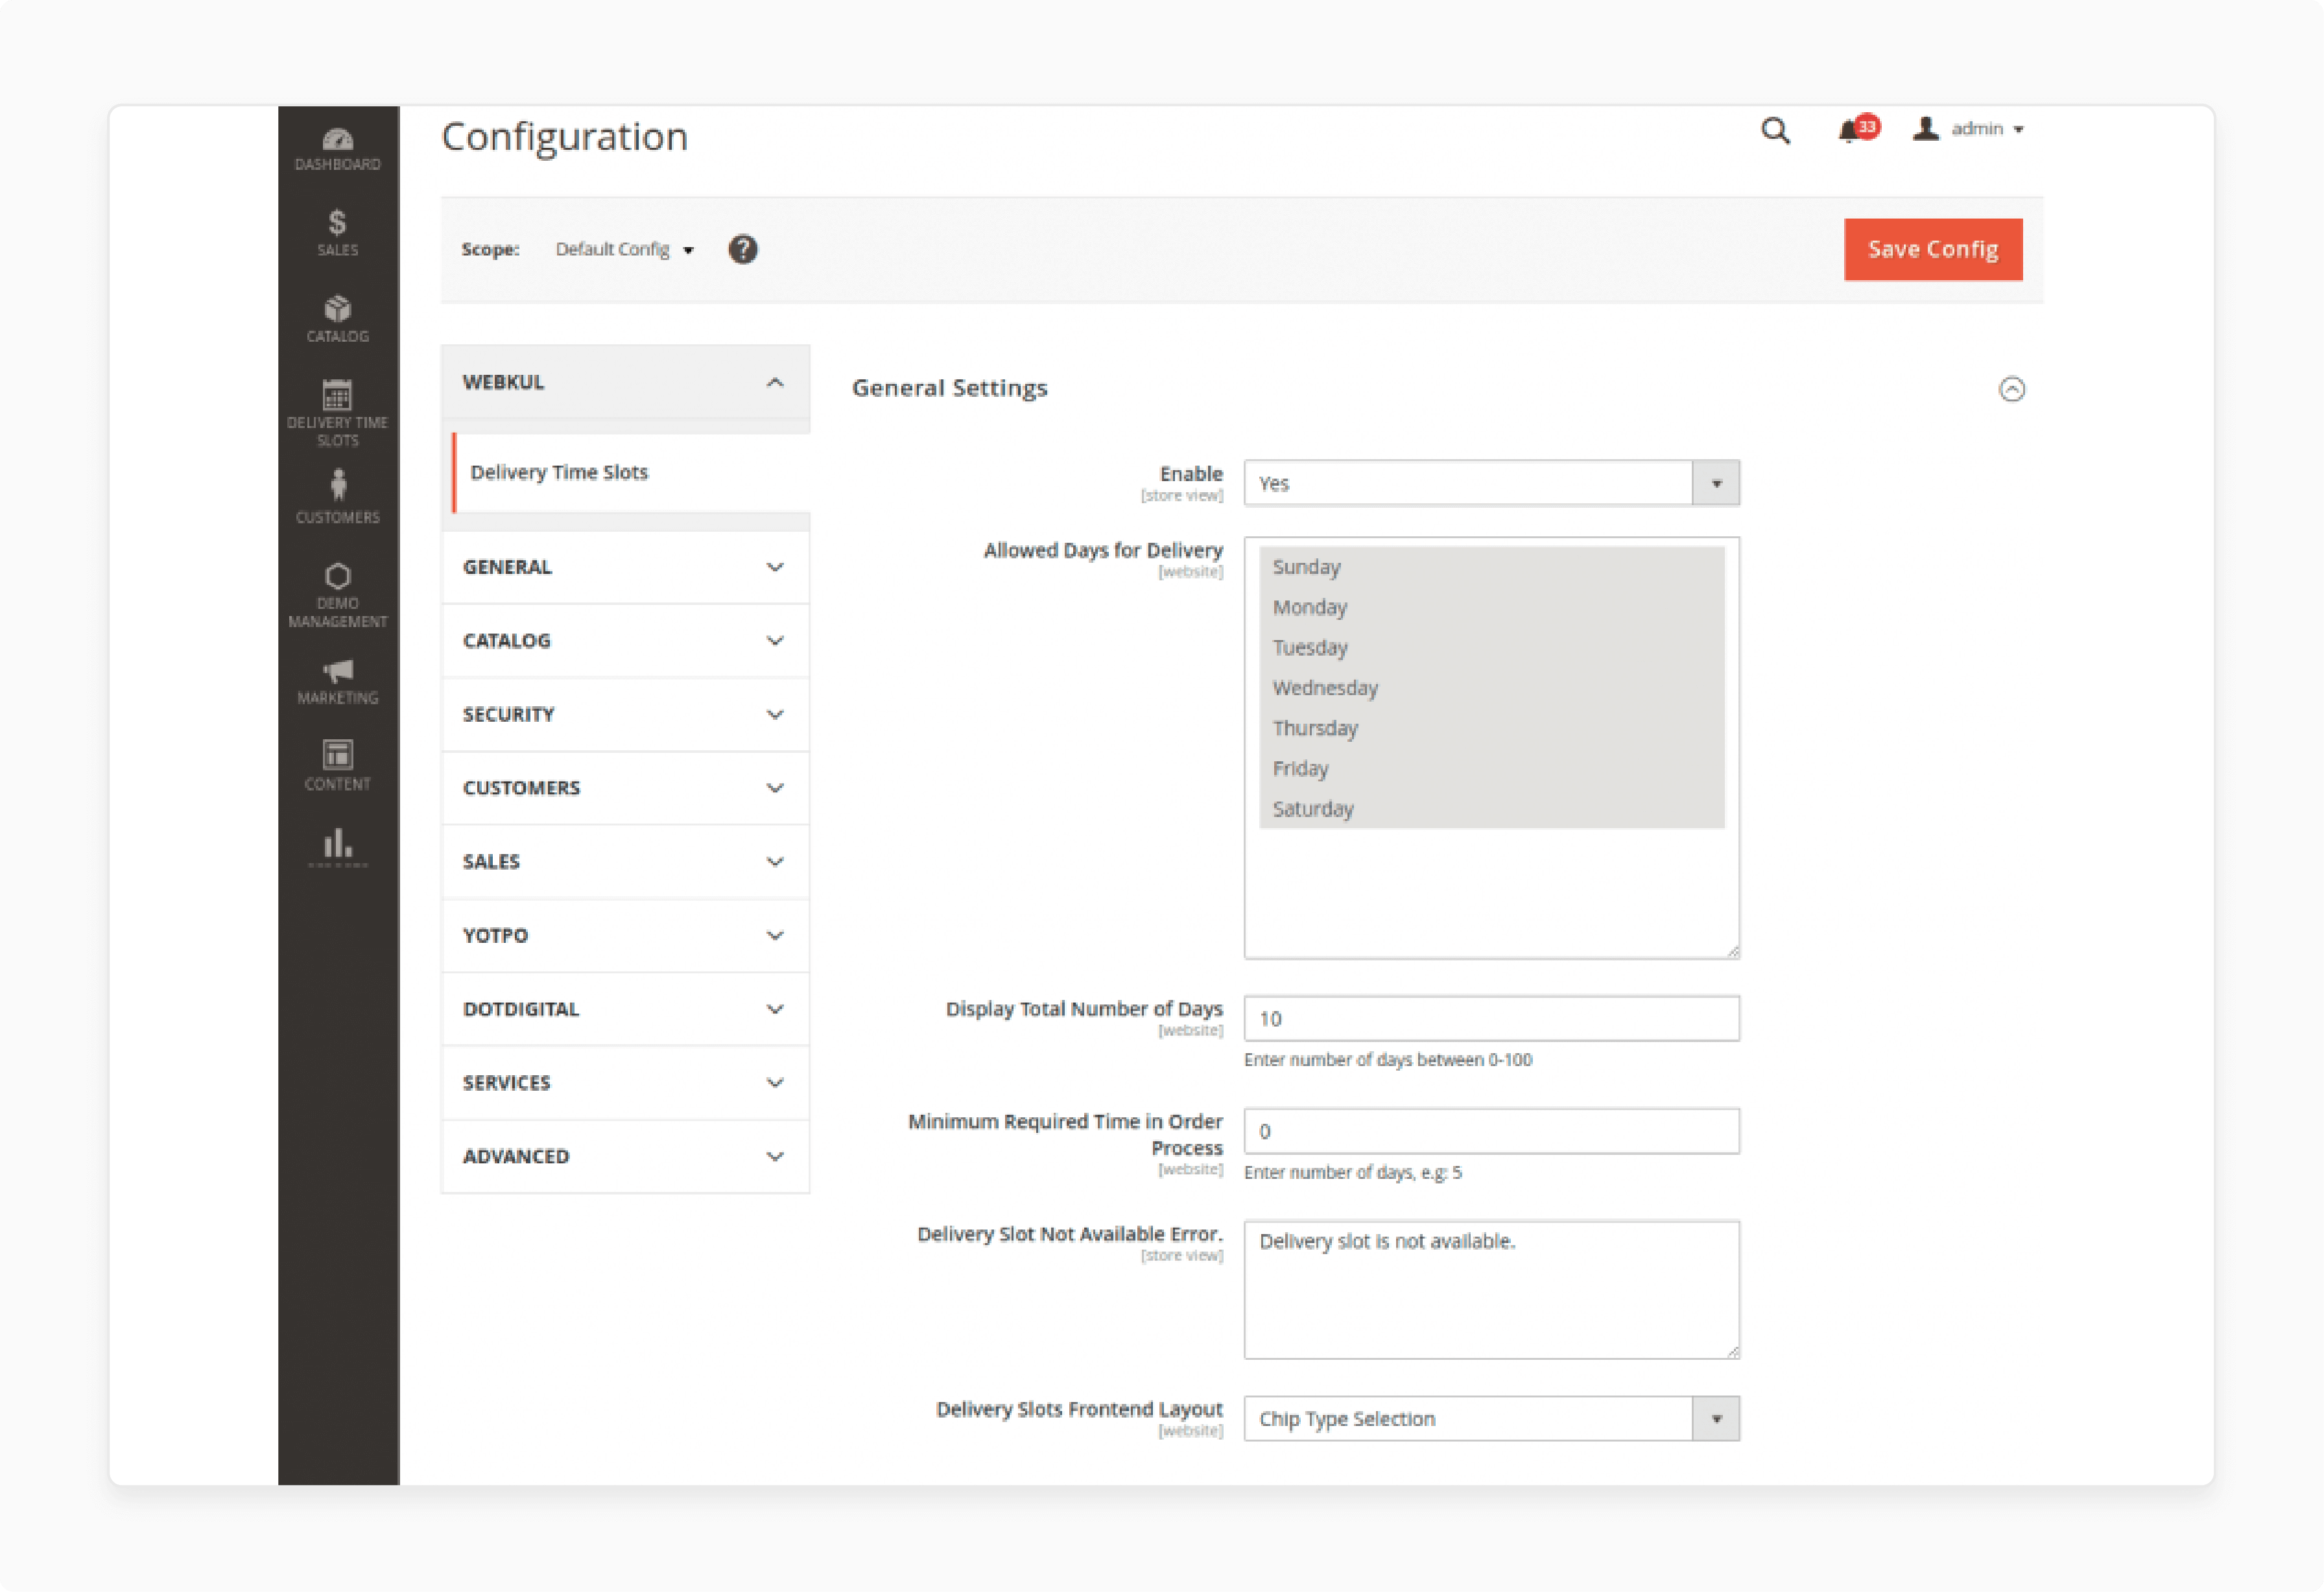Click Delivery Slot Not Available Error textarea
Image resolution: width=2324 pixels, height=1592 pixels.
tap(1491, 1290)
